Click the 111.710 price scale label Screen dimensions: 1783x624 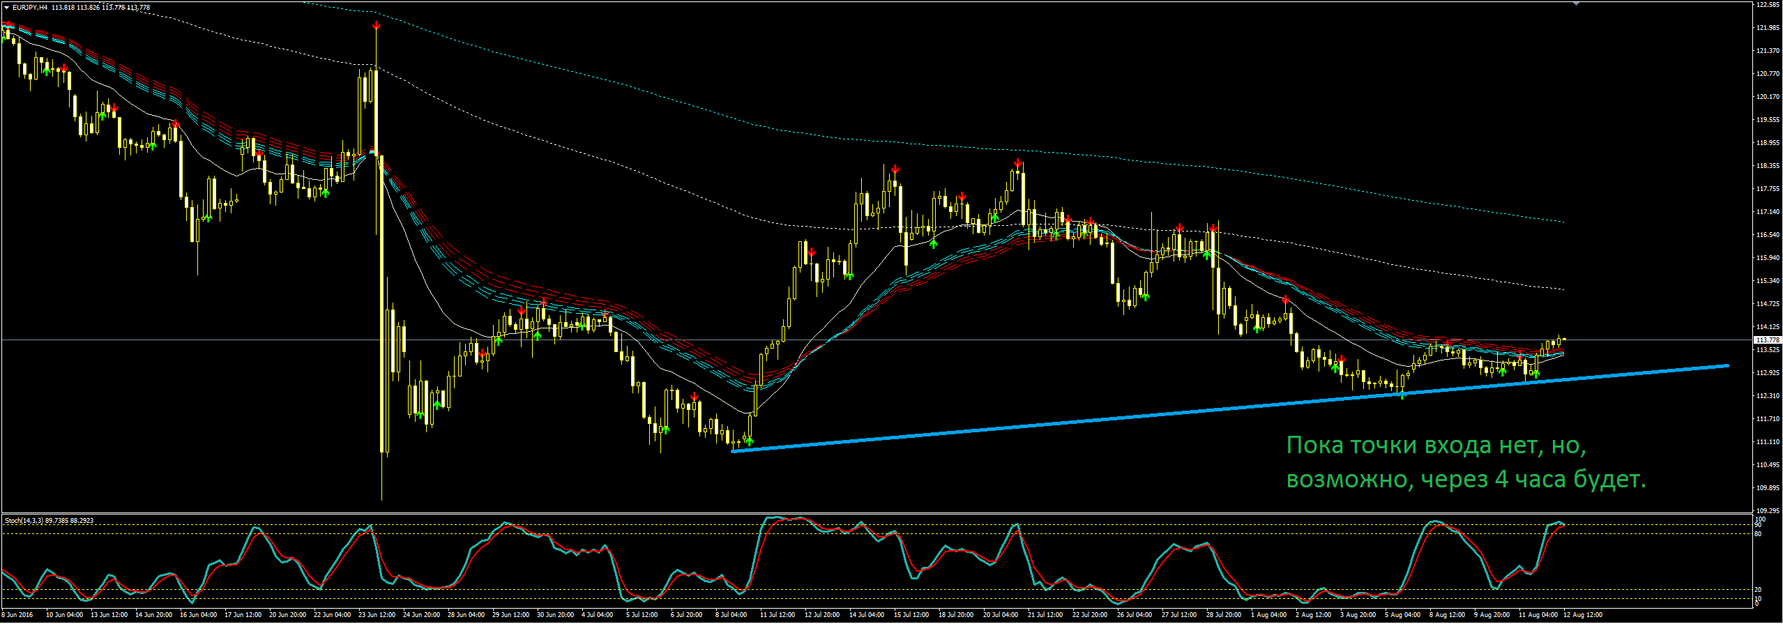(1768, 419)
